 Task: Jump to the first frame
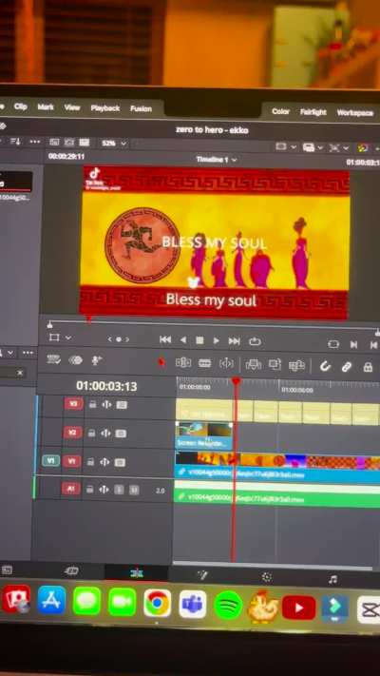click(x=165, y=339)
